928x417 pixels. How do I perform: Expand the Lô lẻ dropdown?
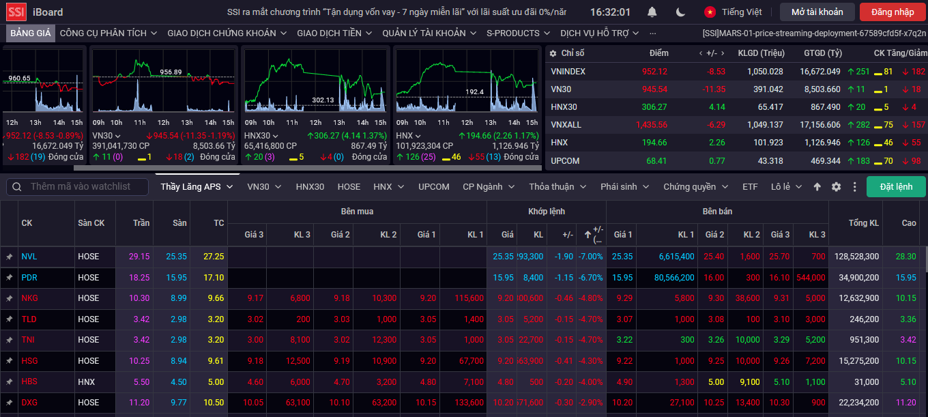[x=799, y=187]
